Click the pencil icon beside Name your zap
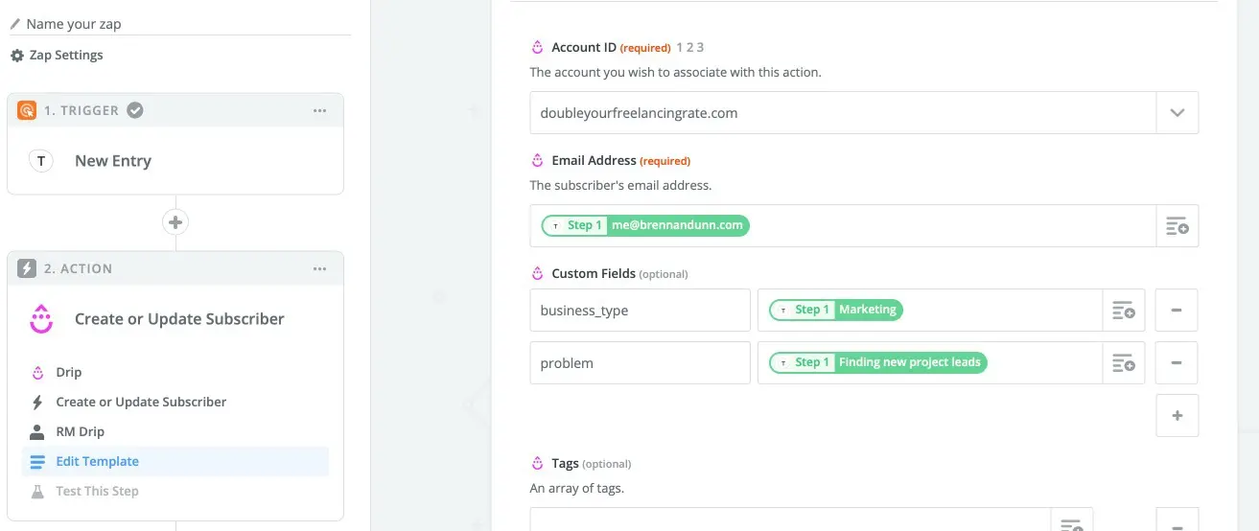 point(15,24)
